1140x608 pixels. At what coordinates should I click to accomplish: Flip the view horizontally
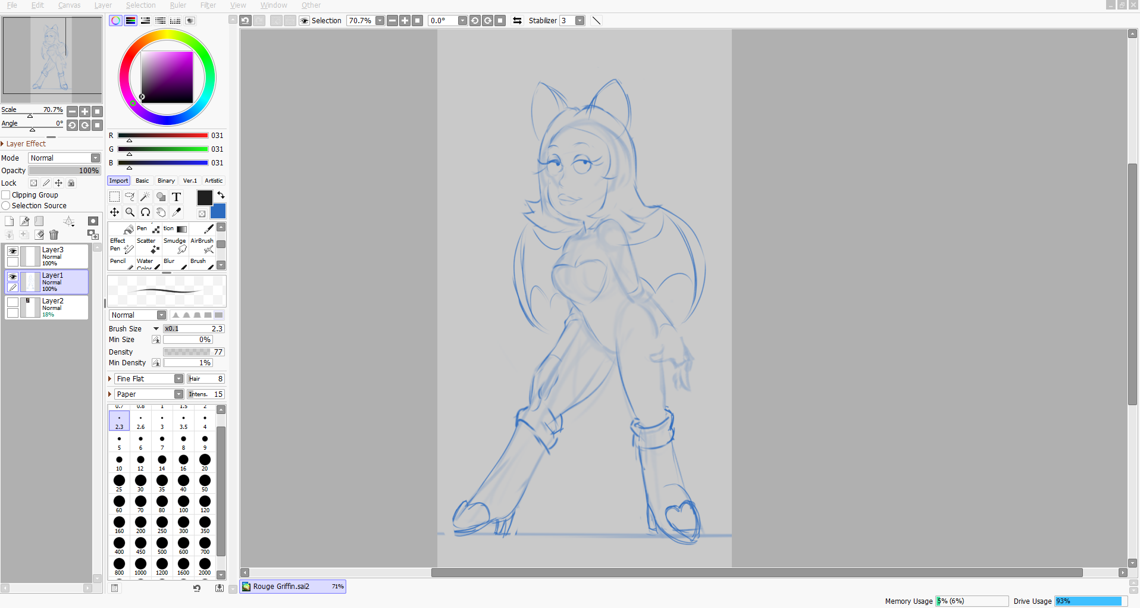tap(518, 21)
